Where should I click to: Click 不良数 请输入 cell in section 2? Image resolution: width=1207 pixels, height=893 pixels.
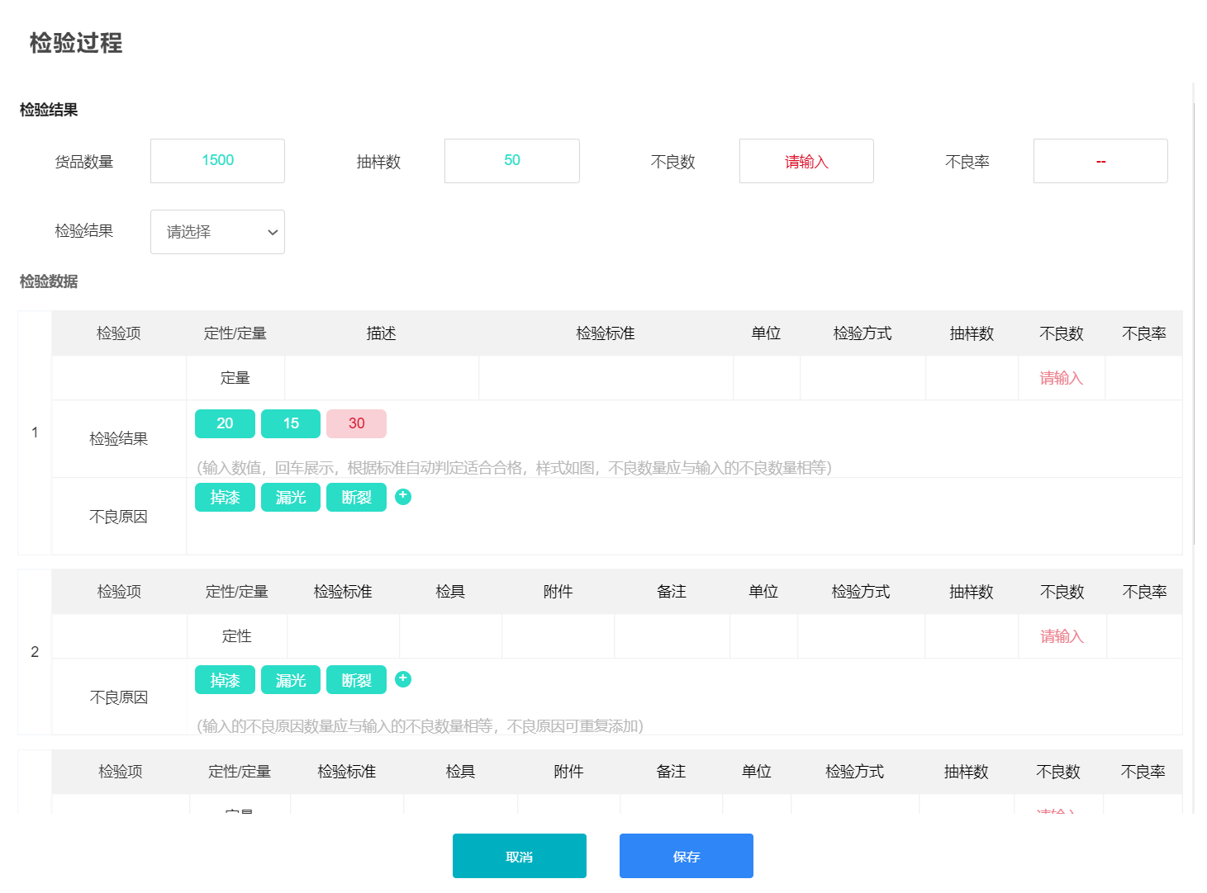(1062, 636)
